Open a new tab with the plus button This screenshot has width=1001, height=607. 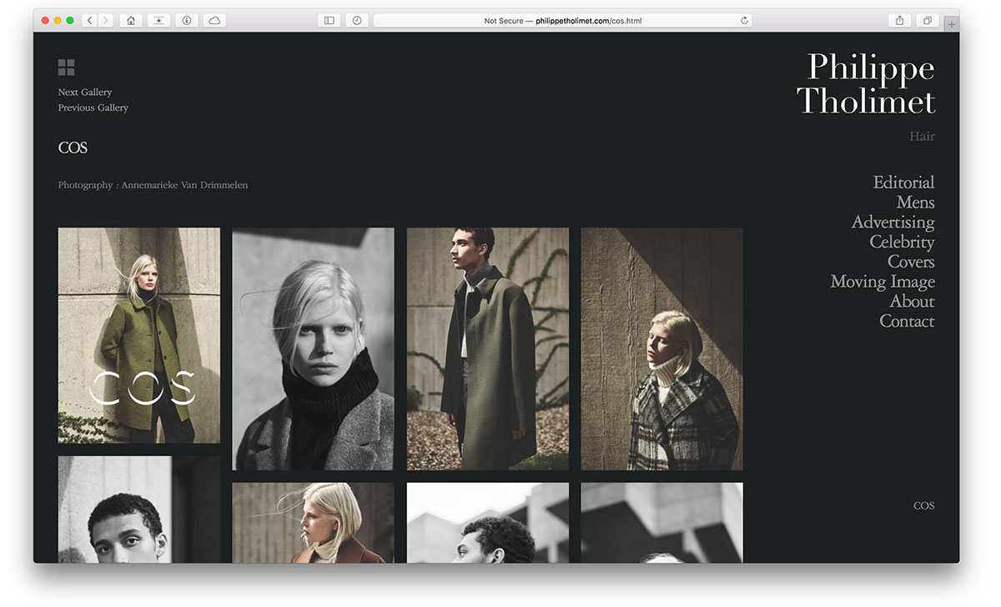point(952,24)
